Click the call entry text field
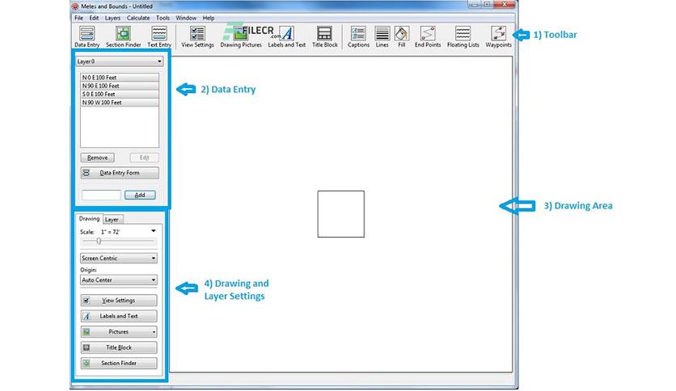Screen dimensions: 676x391 pyautogui.click(x=101, y=195)
